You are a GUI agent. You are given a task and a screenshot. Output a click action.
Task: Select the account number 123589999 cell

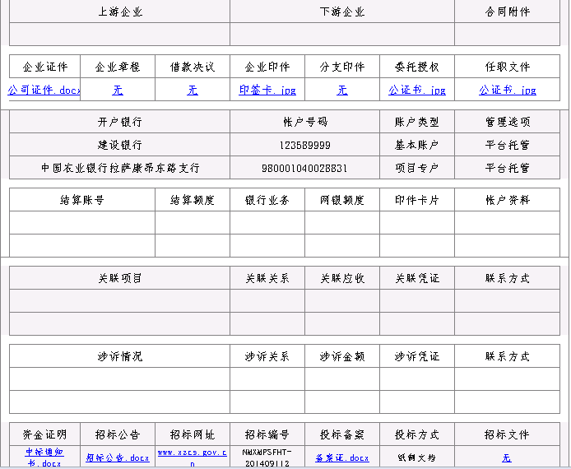tap(304, 146)
